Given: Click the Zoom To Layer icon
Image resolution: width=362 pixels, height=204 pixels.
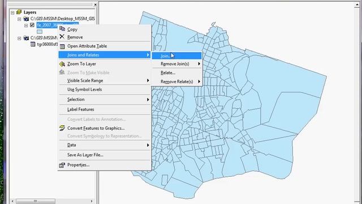Looking at the screenshot, I should click(x=62, y=64).
